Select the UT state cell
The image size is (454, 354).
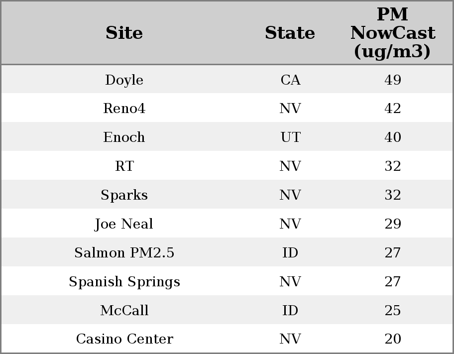[290, 137]
